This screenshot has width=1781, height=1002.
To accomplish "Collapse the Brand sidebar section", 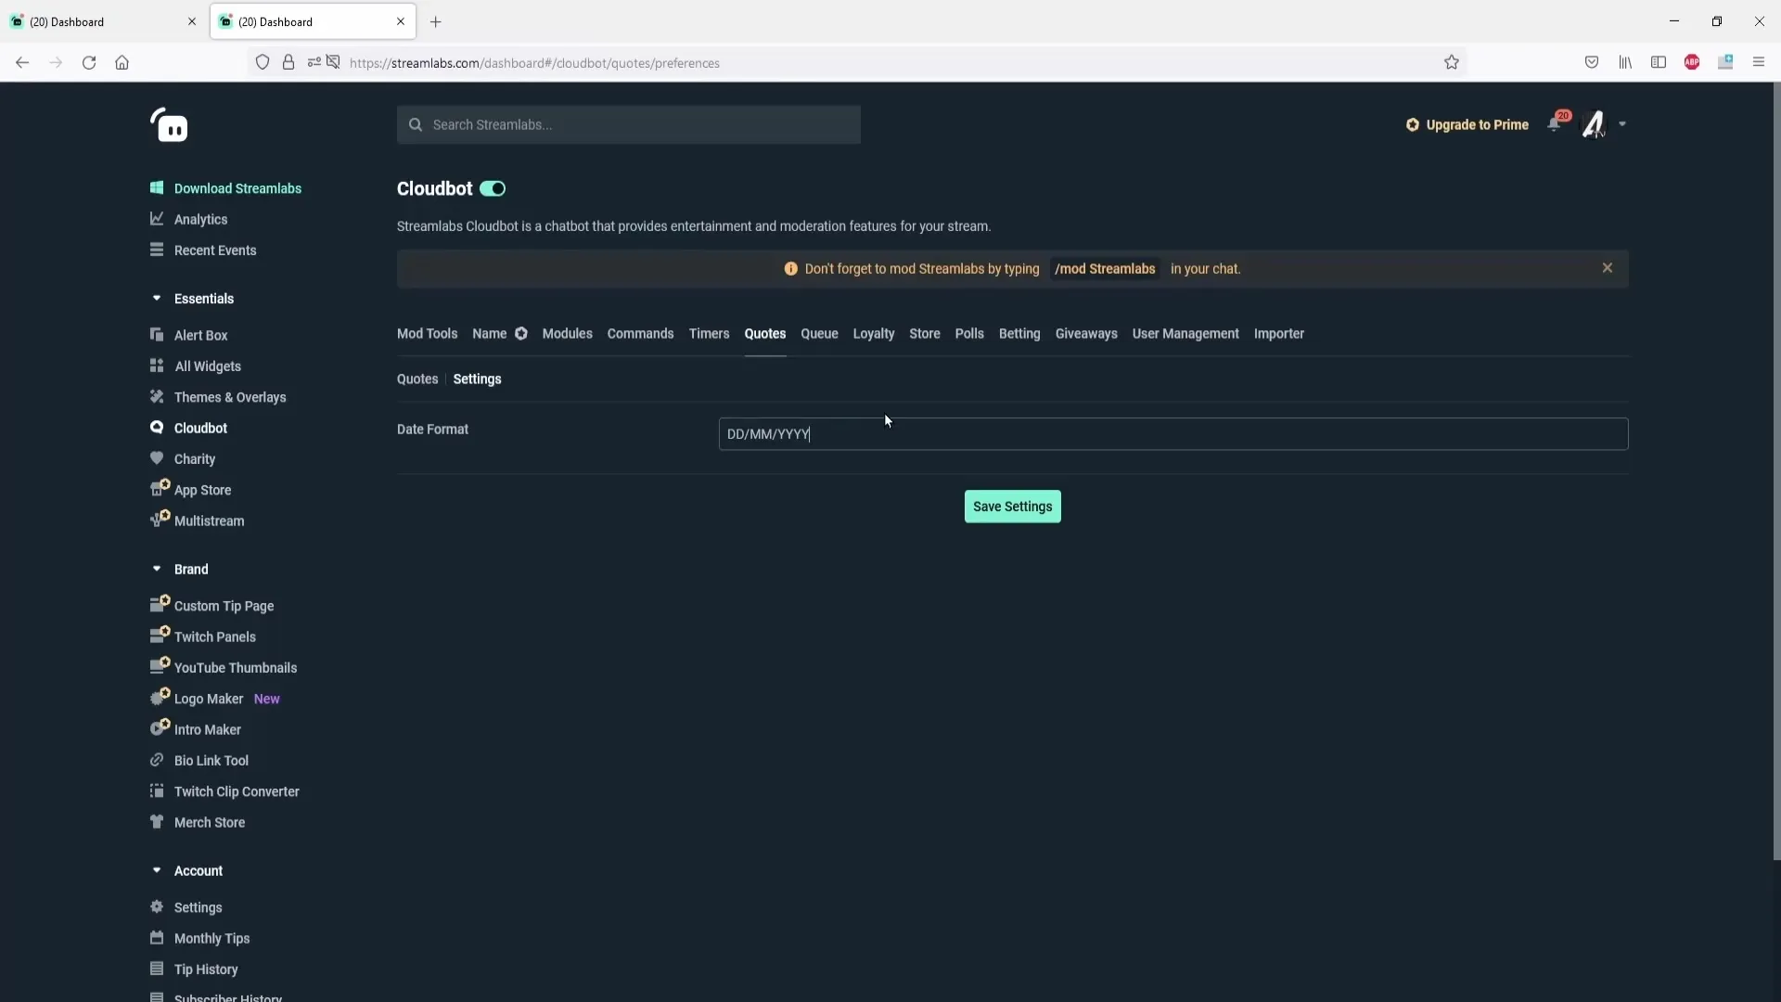I will (157, 569).
